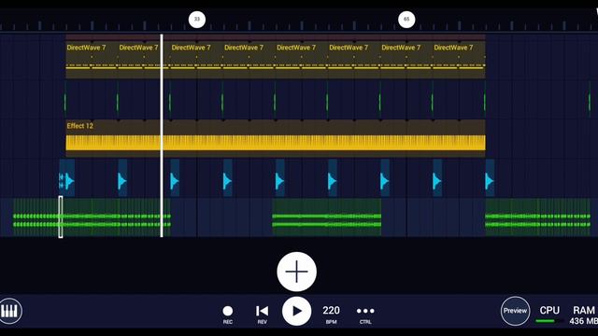Open the 220 BPM tempo setting
Screen dimensions: 598x336
coord(331,315)
